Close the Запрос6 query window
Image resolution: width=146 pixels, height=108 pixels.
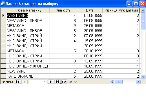(x=142, y=4)
